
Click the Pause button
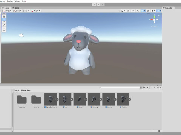pos(98,4)
